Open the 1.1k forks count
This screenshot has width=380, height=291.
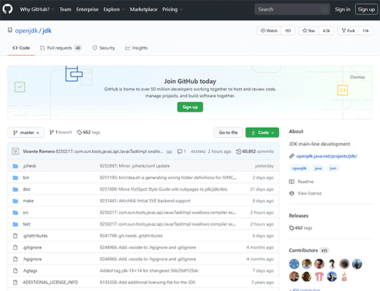(365, 31)
